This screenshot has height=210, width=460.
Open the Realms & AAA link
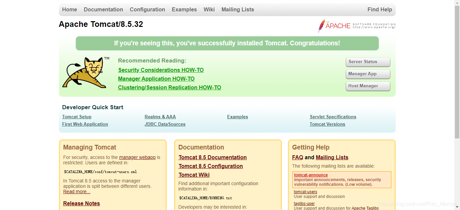[160, 117]
